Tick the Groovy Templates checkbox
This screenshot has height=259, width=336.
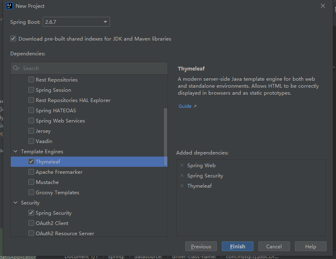(x=31, y=193)
